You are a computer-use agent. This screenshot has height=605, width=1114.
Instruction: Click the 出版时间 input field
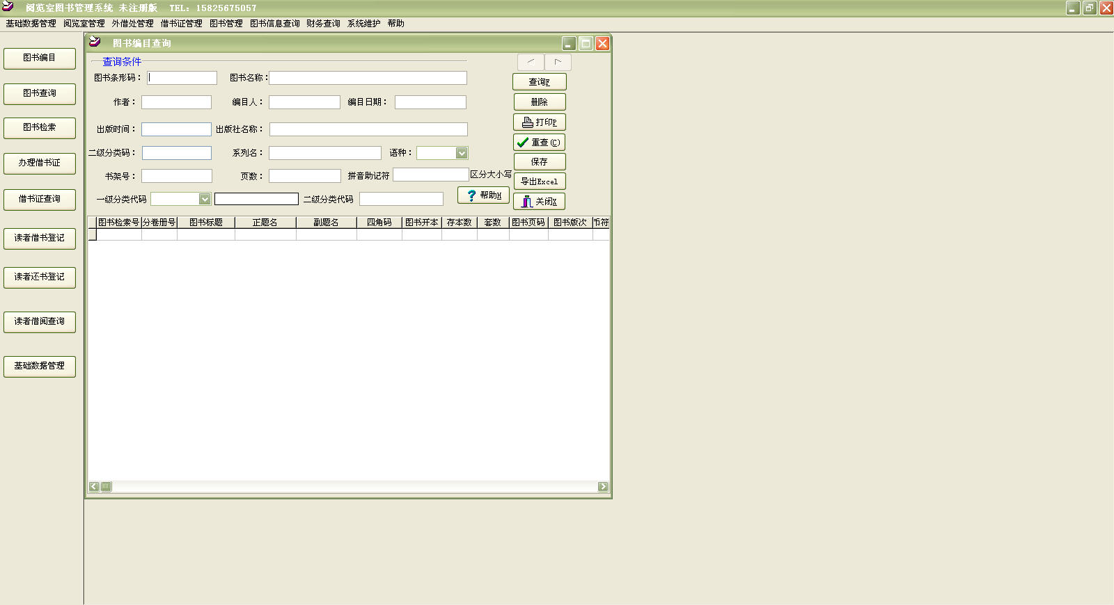click(176, 129)
